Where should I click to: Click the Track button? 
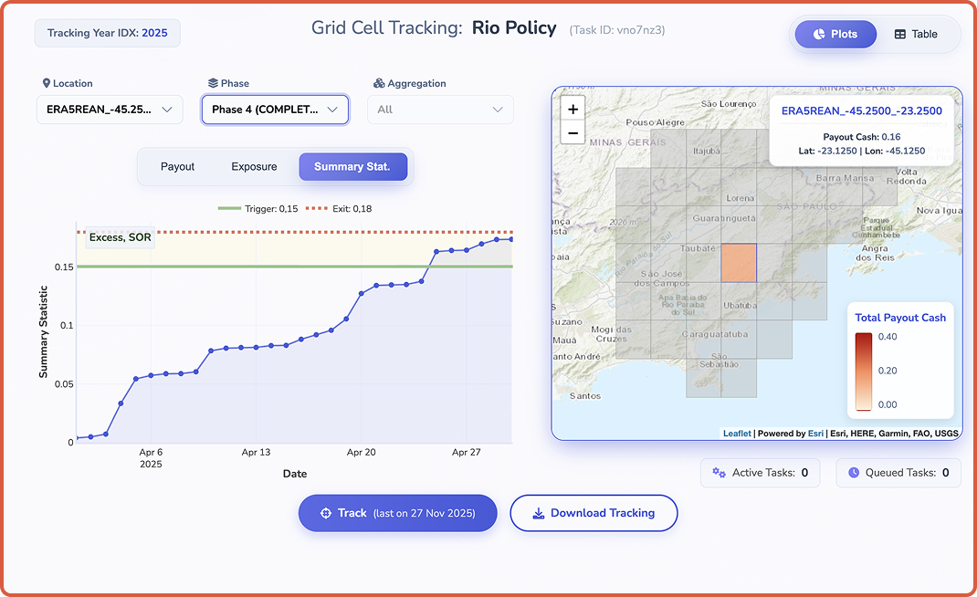pyautogui.click(x=397, y=513)
